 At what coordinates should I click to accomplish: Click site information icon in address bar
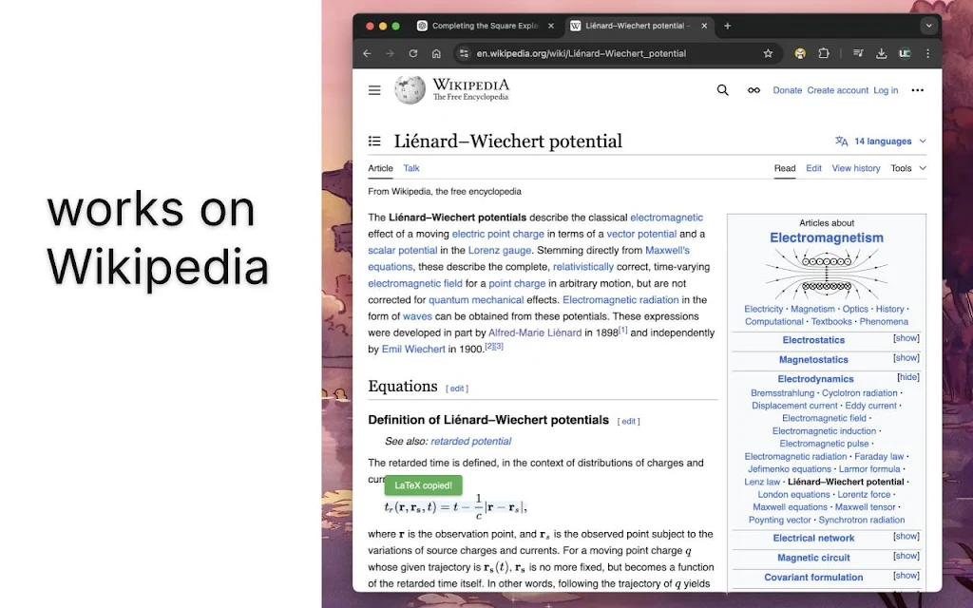[464, 53]
